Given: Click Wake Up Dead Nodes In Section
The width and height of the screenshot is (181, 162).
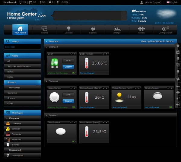Looking at the screenshot, I should pos(157,41).
